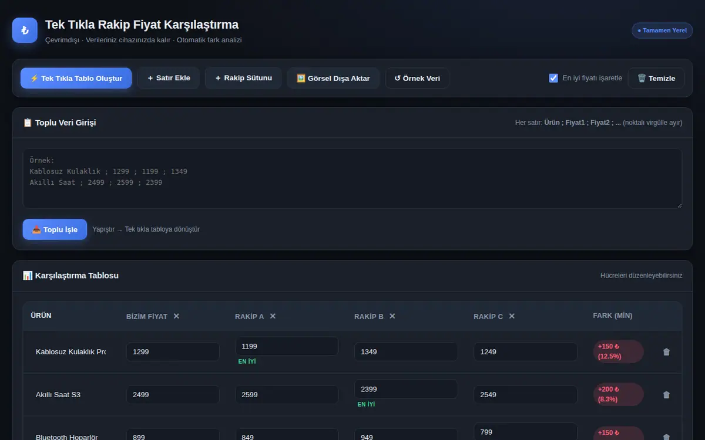Screen dimensions: 705x440
Task: Click the lira logo icon in header
Action: click(x=25, y=31)
